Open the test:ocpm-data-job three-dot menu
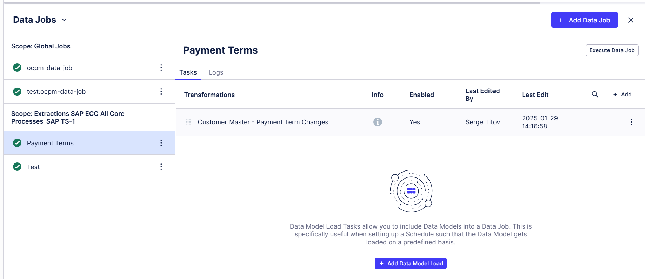Viewport: 645px width, 279px height. 161,91
